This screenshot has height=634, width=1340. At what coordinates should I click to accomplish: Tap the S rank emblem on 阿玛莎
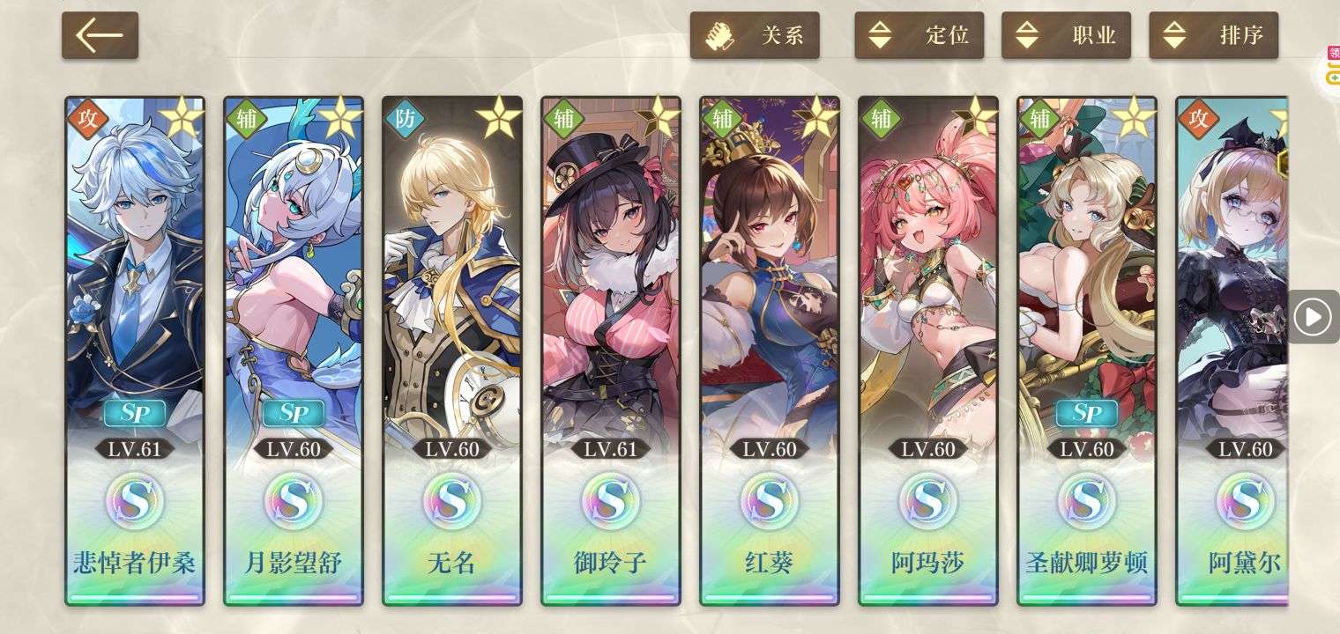coord(928,501)
